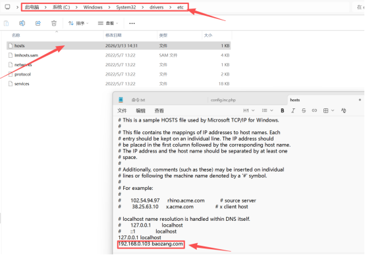The image size is (365, 255).
Task: Go to System32 folder in breadcrumb
Action: (x=126, y=7)
